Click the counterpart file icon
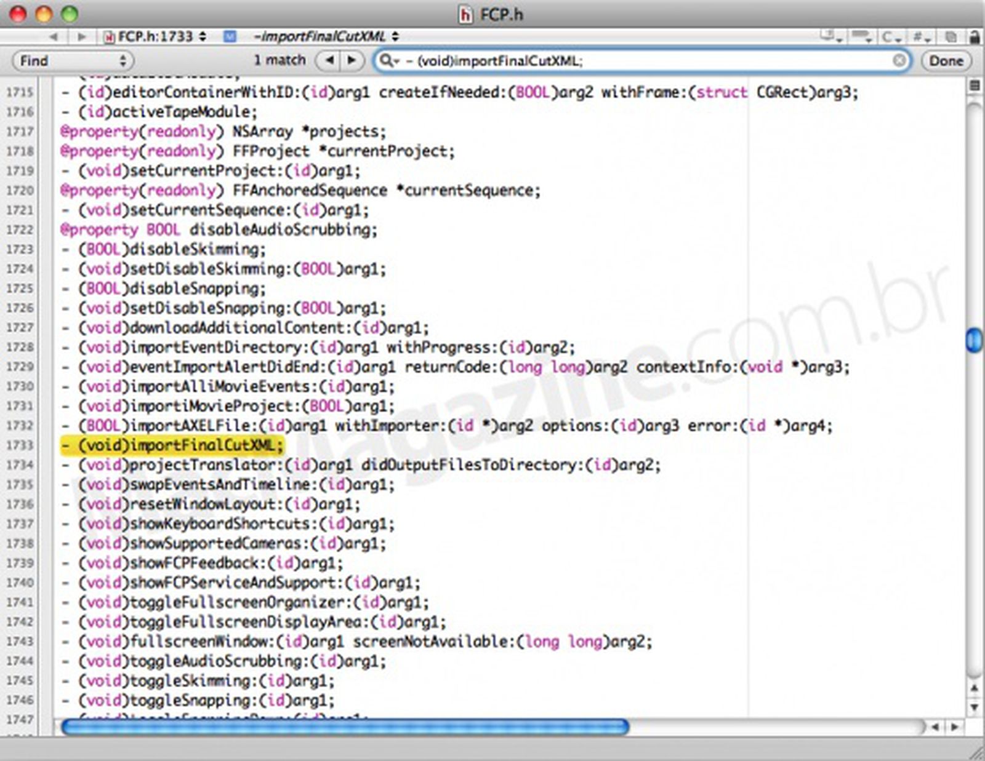 pyautogui.click(x=951, y=37)
